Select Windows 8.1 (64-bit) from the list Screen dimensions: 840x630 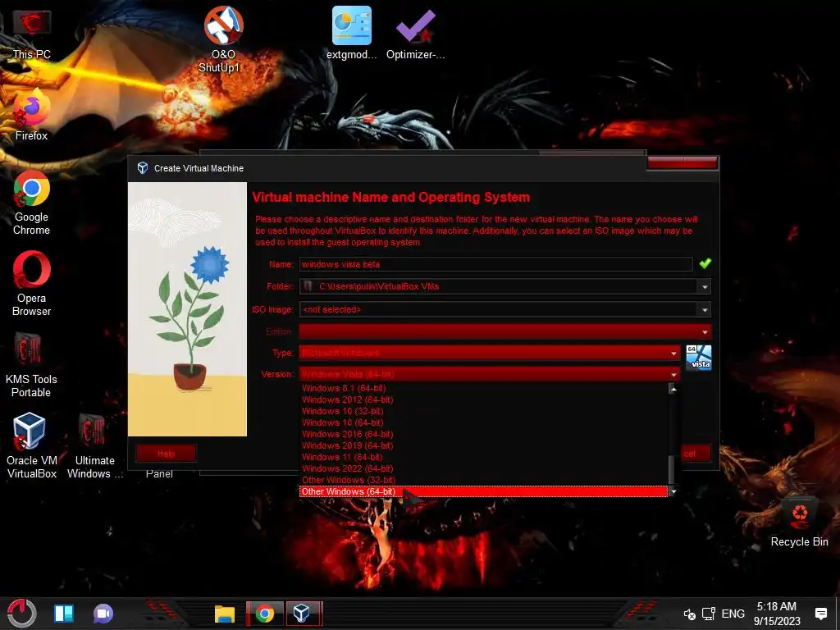pyautogui.click(x=484, y=388)
